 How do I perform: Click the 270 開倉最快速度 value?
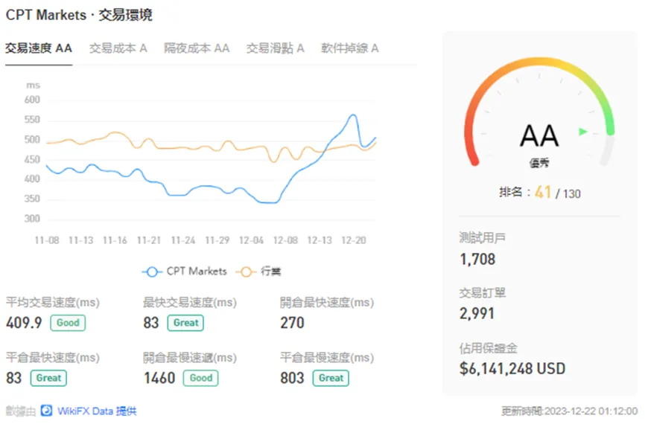tap(292, 323)
